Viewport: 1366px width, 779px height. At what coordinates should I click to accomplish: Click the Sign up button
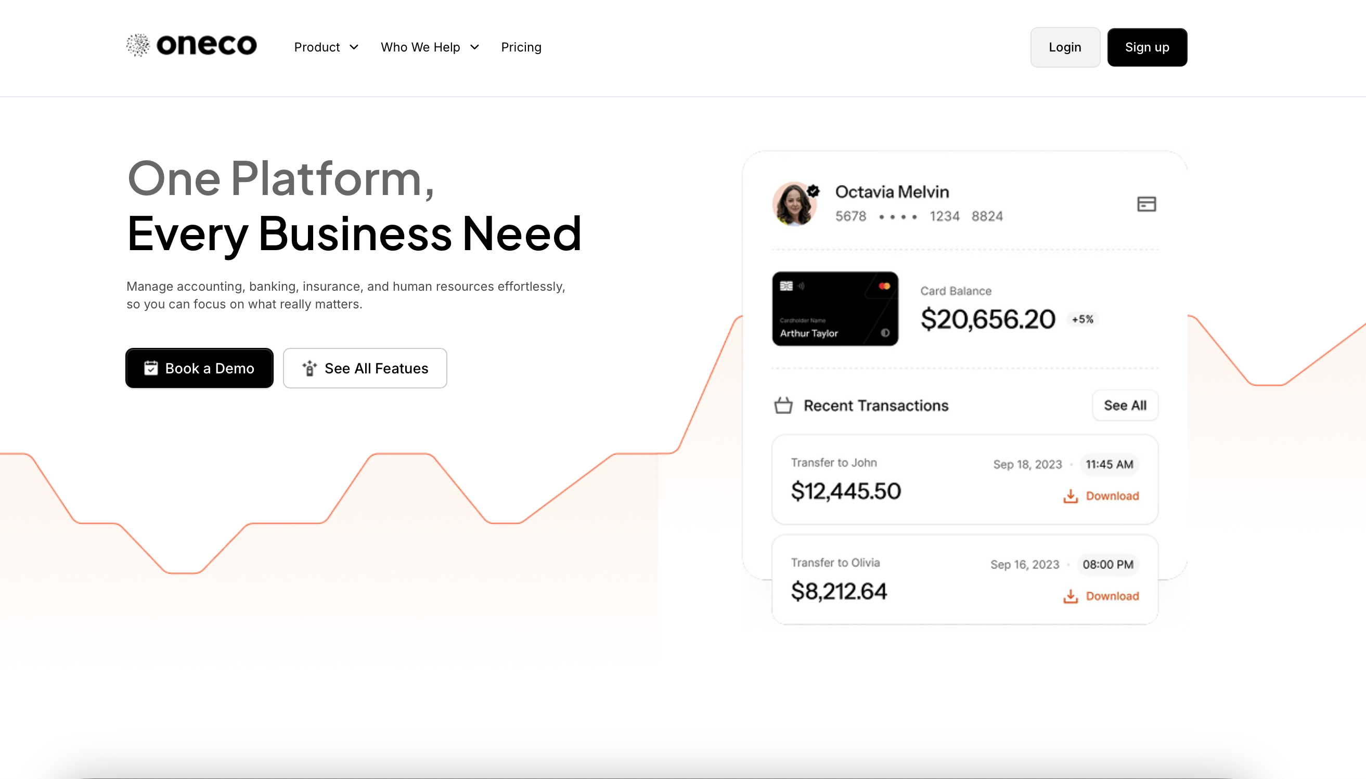(x=1147, y=47)
